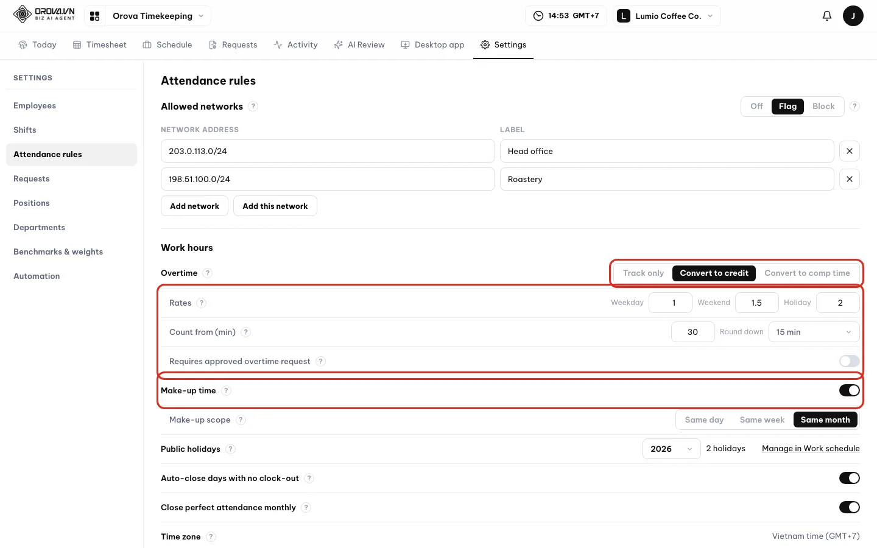877x548 pixels.
Task: Open Benchmarks & weights settings
Action: 71,251
